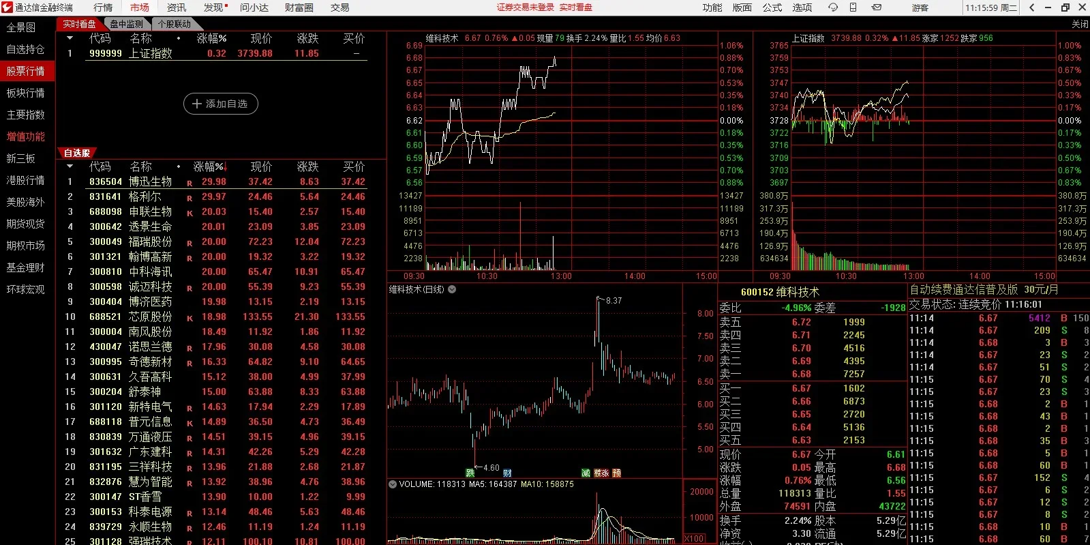This screenshot has width=1090, height=545.
Task: Click the 榜 event marker on K-line
Action: [x=598, y=473]
